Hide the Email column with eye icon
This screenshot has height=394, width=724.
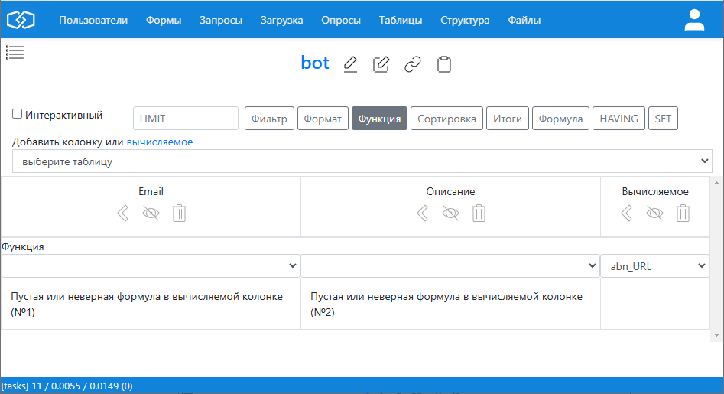pyautogui.click(x=151, y=213)
